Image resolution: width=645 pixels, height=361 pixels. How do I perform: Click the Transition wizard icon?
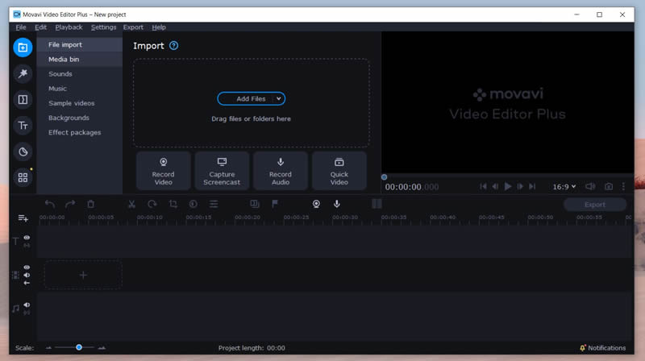click(255, 204)
